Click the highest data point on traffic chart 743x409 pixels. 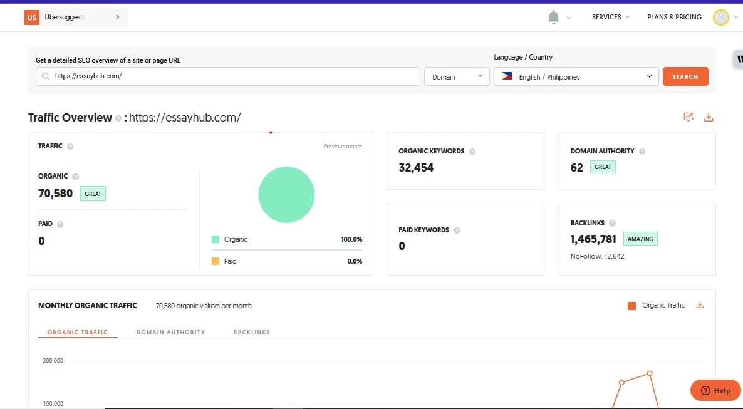[650, 373]
